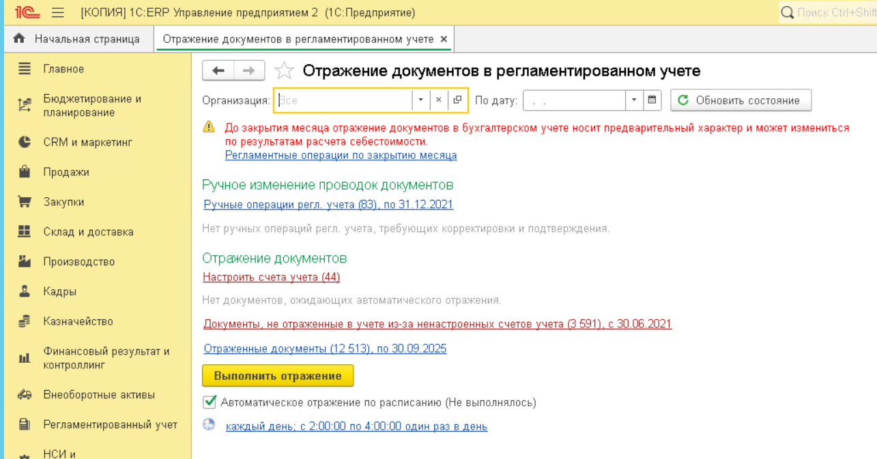The width and height of the screenshot is (877, 459).
Task: Open Настроить счета учета (44) link
Action: tap(272, 278)
